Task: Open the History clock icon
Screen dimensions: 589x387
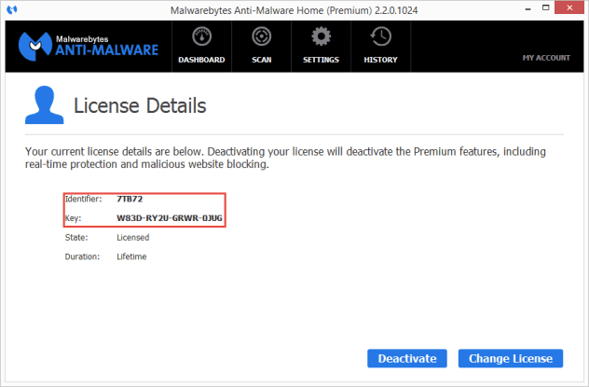Action: [380, 36]
